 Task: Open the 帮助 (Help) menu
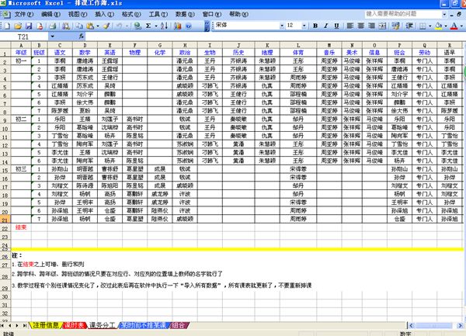(x=238, y=14)
